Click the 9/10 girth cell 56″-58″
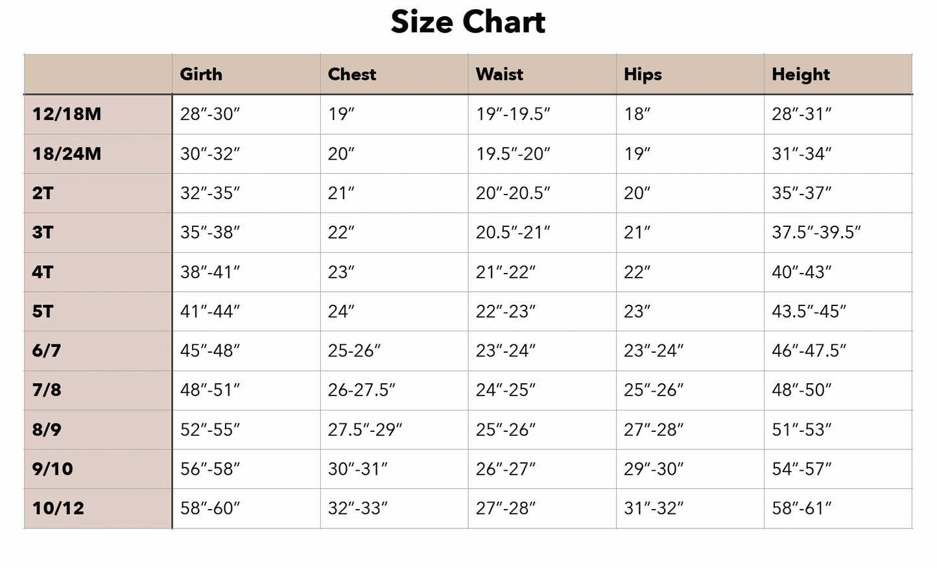This screenshot has width=937, height=568. point(210,469)
